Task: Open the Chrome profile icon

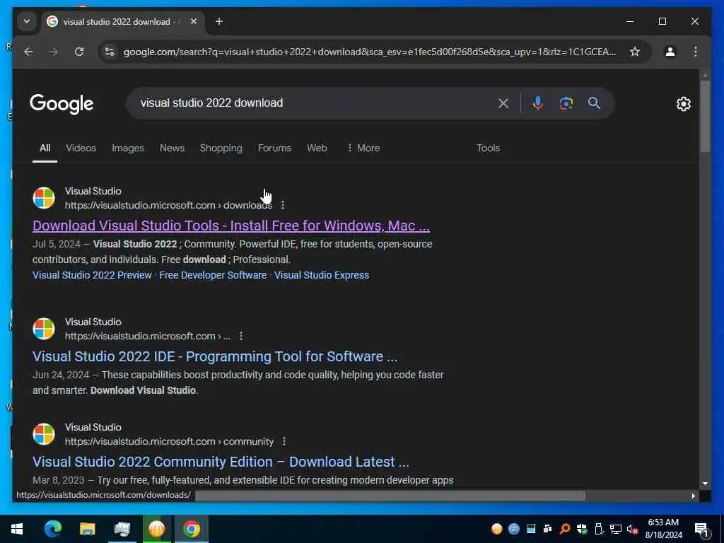Action: coord(670,52)
